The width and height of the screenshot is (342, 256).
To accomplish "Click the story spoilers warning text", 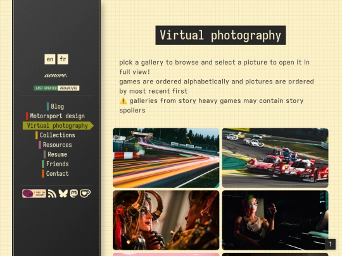I will tap(212, 106).
